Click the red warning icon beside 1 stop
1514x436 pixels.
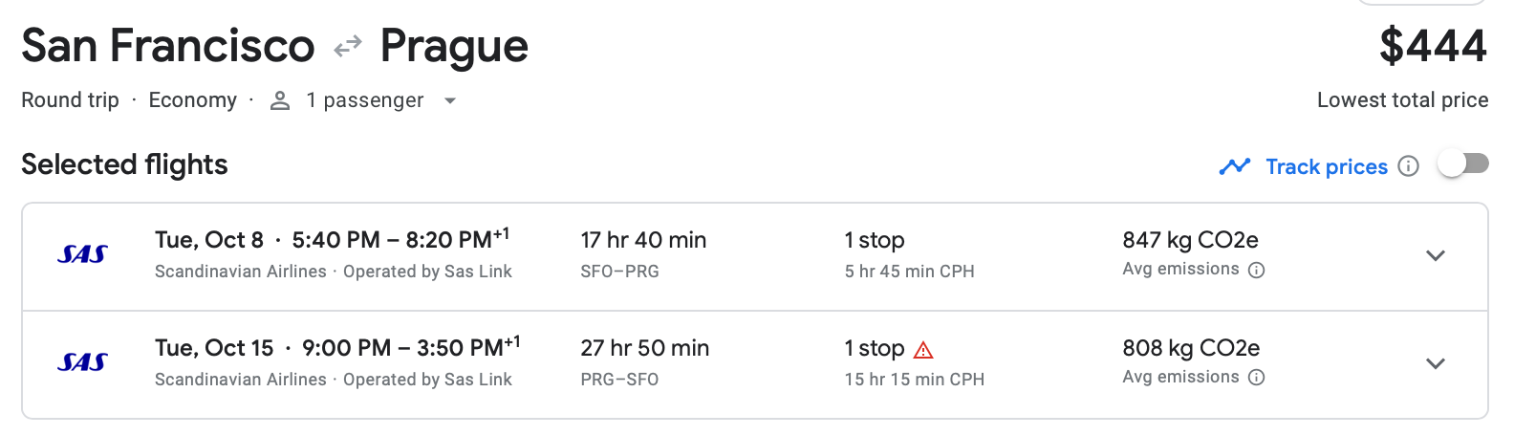923,350
